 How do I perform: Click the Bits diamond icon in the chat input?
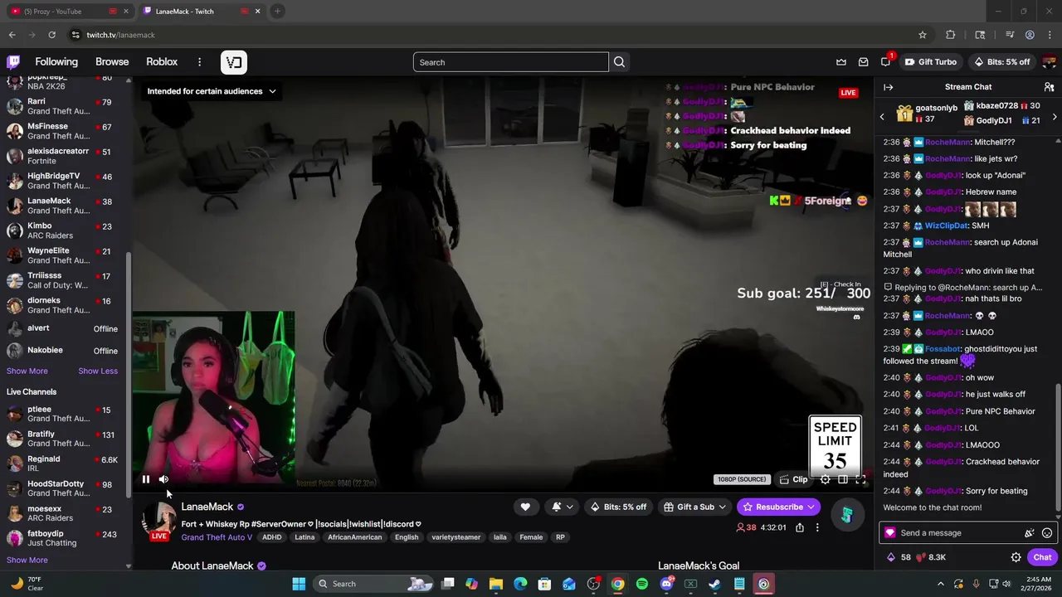(x=1030, y=533)
